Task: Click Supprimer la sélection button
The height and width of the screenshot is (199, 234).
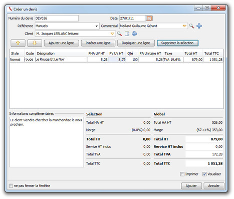Action: pos(177,43)
